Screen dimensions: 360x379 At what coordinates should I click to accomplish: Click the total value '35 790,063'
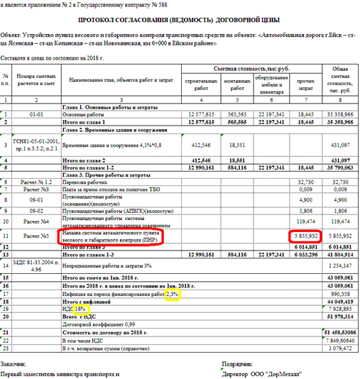340,167
